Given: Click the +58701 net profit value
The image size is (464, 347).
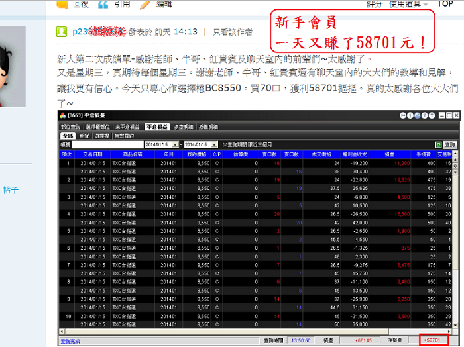Looking at the screenshot, I should point(432,340).
